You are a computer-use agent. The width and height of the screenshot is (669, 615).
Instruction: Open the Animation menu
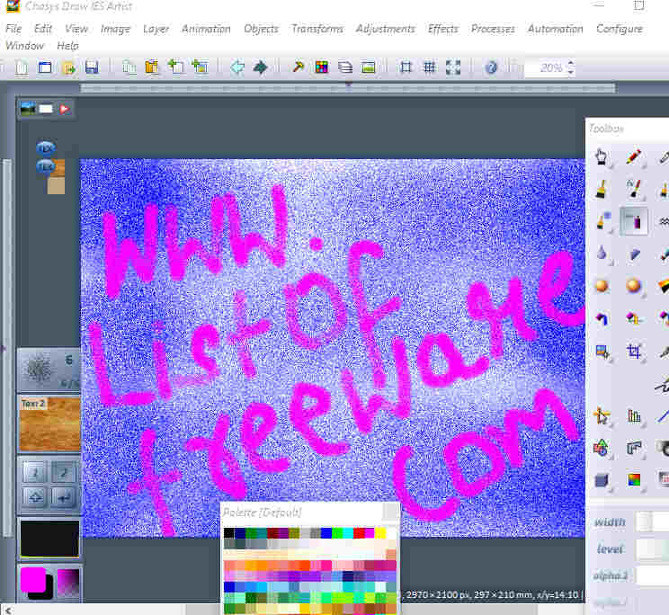click(x=206, y=29)
